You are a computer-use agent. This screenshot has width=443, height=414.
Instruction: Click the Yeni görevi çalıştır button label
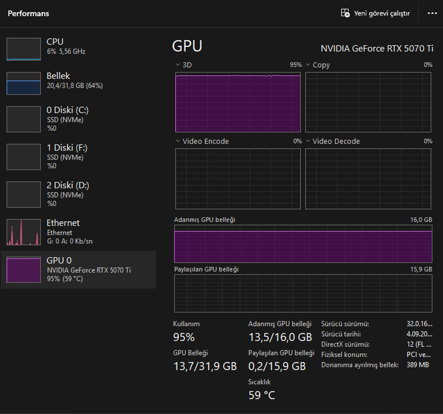pyautogui.click(x=382, y=13)
